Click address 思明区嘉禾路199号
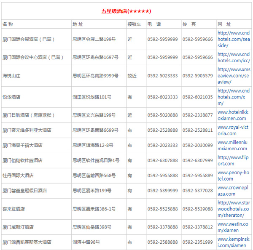This screenshot has width=253, height=250. (x=92, y=191)
